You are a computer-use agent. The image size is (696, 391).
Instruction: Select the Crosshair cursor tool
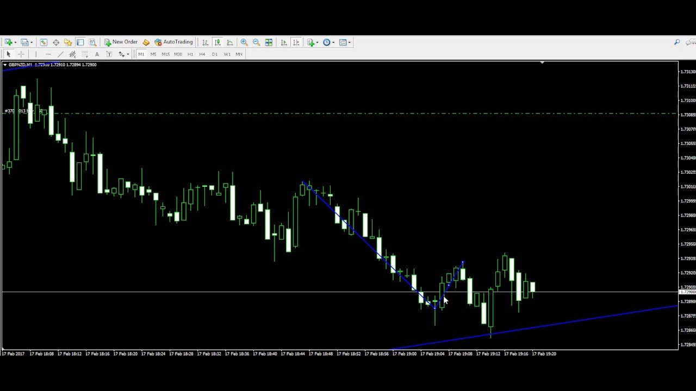[x=21, y=54]
